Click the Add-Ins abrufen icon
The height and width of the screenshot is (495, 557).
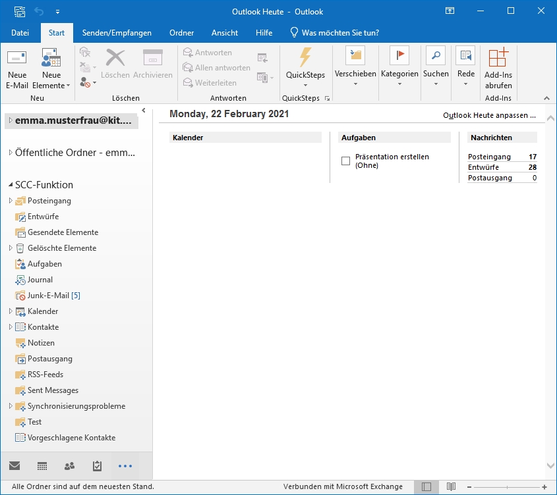click(498, 57)
